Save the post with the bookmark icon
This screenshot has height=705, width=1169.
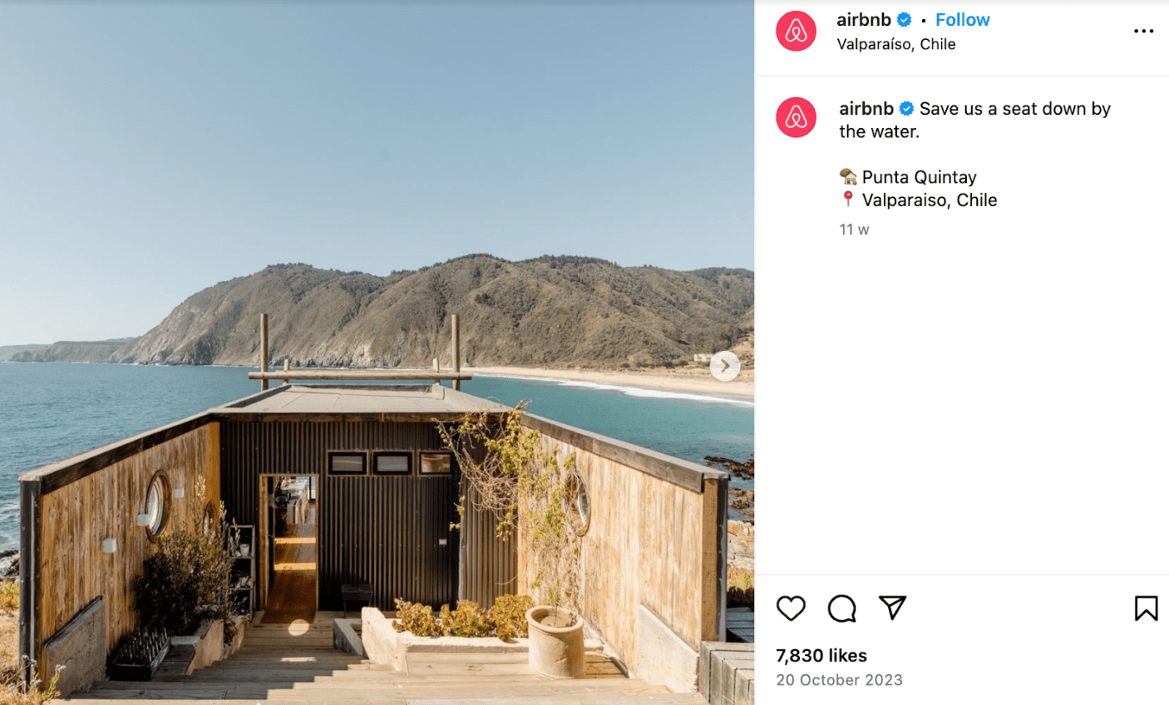[1146, 609]
